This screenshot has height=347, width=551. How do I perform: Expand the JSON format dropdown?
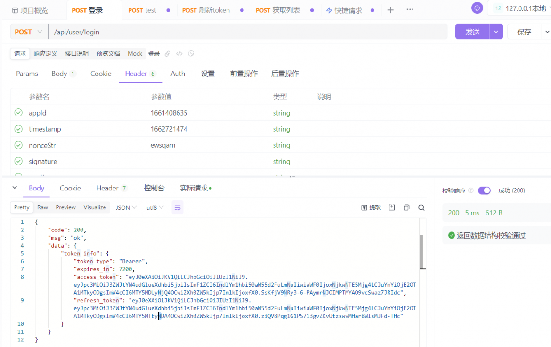126,207
